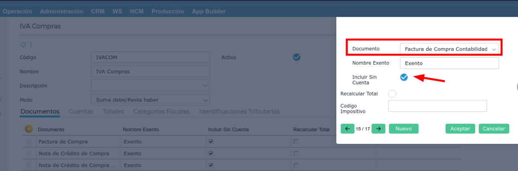Switch to the Totales tab
Screen dimensions: 518x171
[113, 111]
